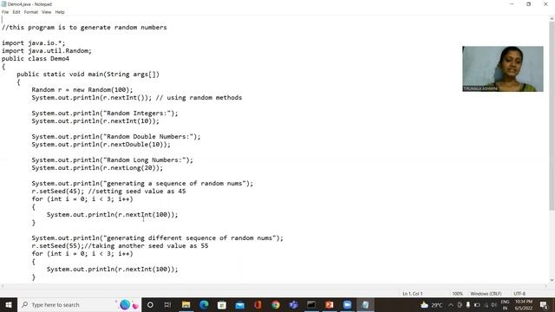Click the vertical scrollbar up arrow
555x312 pixels.
[x=552, y=19]
